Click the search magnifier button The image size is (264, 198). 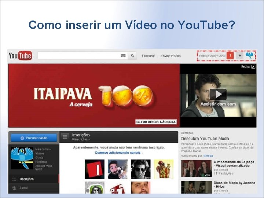pos(132,56)
